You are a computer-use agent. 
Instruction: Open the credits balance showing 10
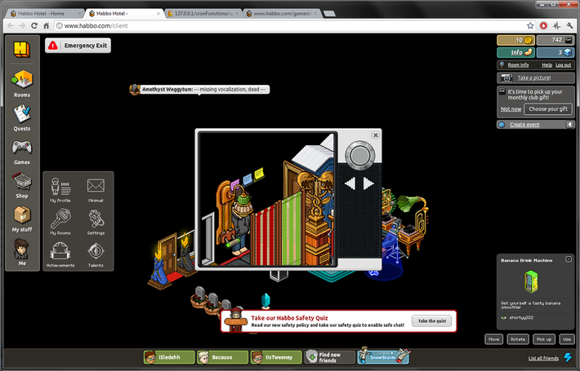coord(515,40)
